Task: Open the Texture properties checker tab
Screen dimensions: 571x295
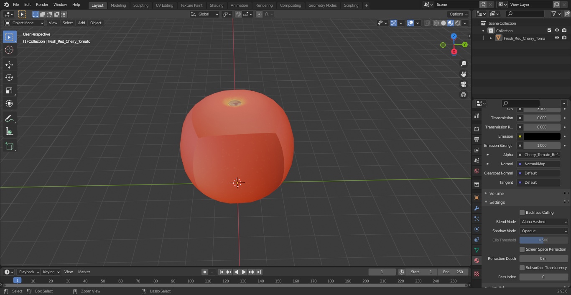Action: tap(477, 274)
